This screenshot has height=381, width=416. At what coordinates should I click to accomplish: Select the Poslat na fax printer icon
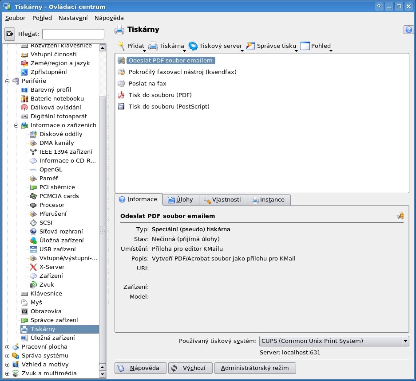[121, 83]
